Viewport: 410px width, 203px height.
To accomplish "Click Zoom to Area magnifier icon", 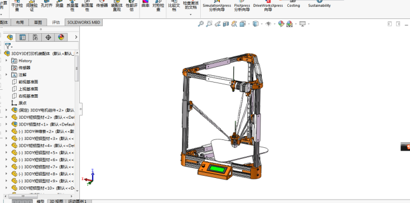I will 209,24.
